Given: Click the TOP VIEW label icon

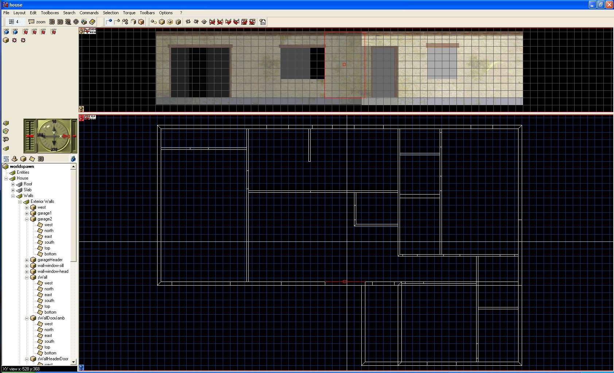Looking at the screenshot, I should pyautogui.click(x=90, y=117).
